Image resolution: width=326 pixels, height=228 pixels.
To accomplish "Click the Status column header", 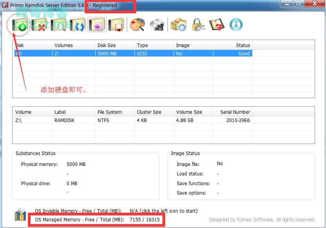I will [x=243, y=46].
